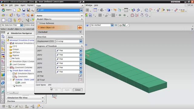Open the Simulation Navigator sidebar tab icon
Viewport: 194px width, 109px height.
pyautogui.click(x=3, y=37)
